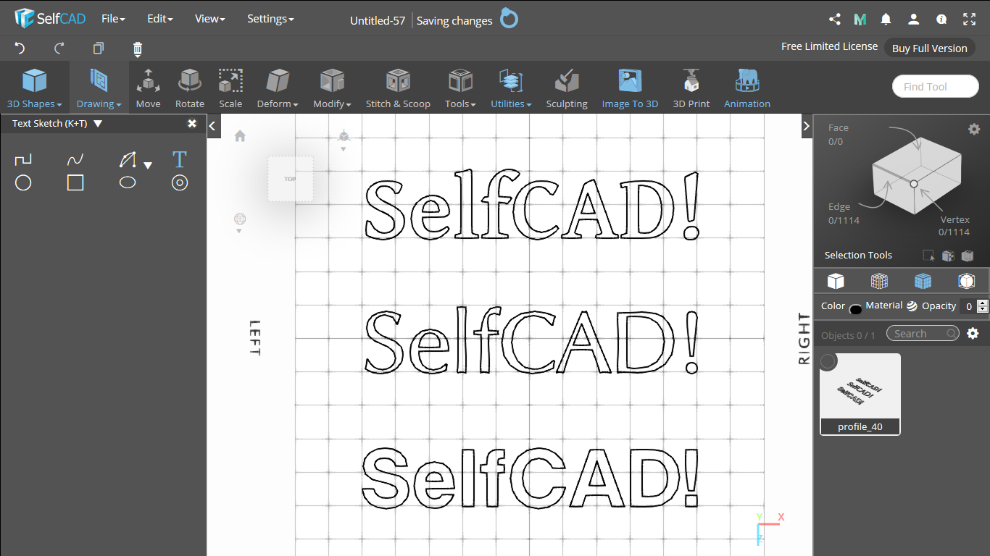The image size is (990, 556).
Task: Open notifications bell
Action: click(x=886, y=20)
